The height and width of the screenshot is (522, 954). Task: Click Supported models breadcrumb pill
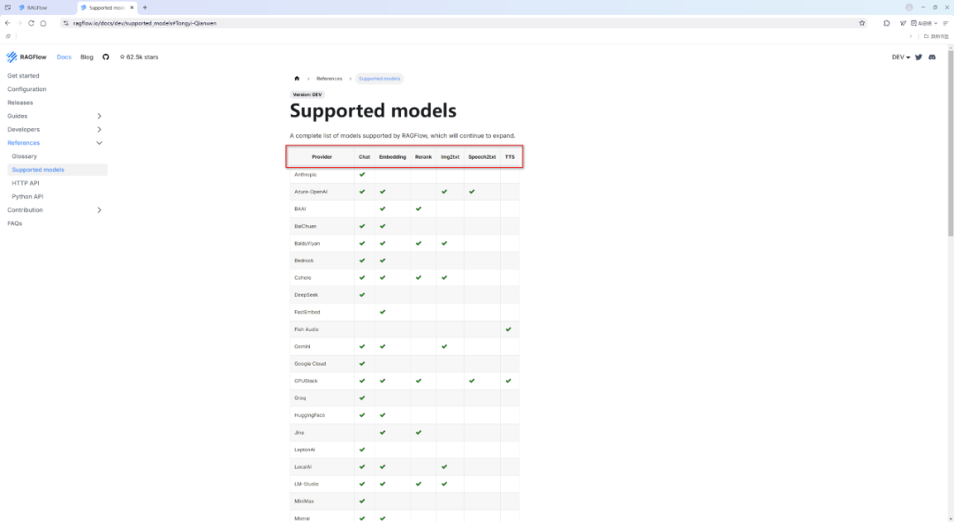(x=380, y=79)
